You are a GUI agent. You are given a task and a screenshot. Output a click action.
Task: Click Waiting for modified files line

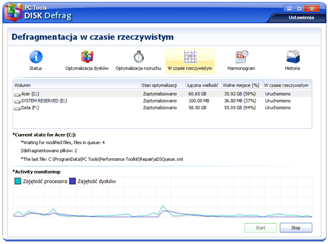[63, 142]
